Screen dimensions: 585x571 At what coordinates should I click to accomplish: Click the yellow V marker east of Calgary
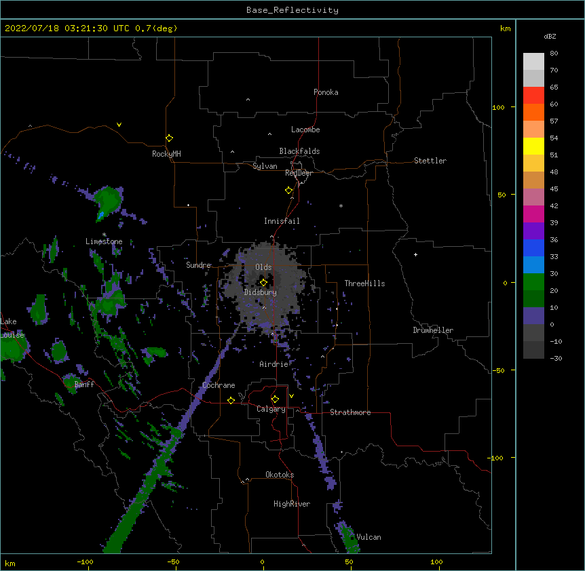pos(291,396)
